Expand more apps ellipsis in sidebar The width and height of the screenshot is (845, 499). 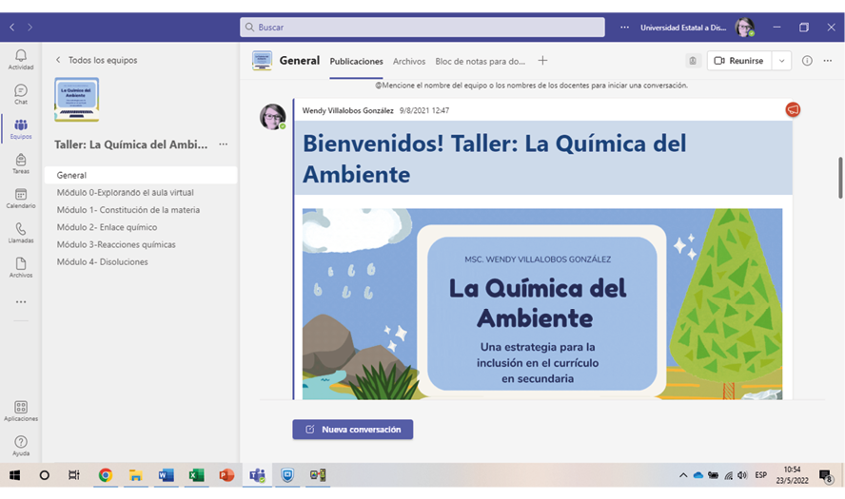tap(20, 302)
